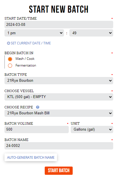Click the start date field showing 2024-03-08
Image resolution: width=116 pixels, height=175 pixels.
(x=59, y=24)
